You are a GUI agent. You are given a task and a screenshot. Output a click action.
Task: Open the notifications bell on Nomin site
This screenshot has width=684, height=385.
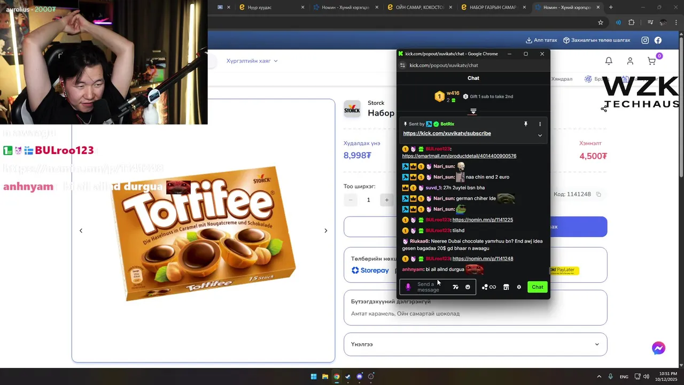click(609, 61)
